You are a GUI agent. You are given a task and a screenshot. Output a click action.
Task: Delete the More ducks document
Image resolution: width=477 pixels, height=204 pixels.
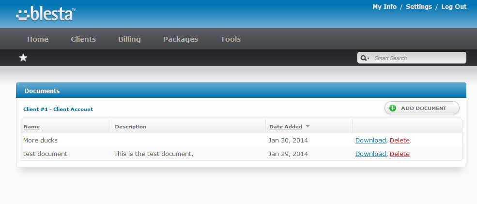400,141
